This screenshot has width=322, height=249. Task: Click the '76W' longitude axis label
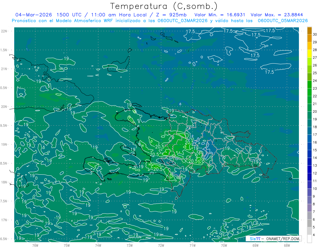click(x=35, y=245)
